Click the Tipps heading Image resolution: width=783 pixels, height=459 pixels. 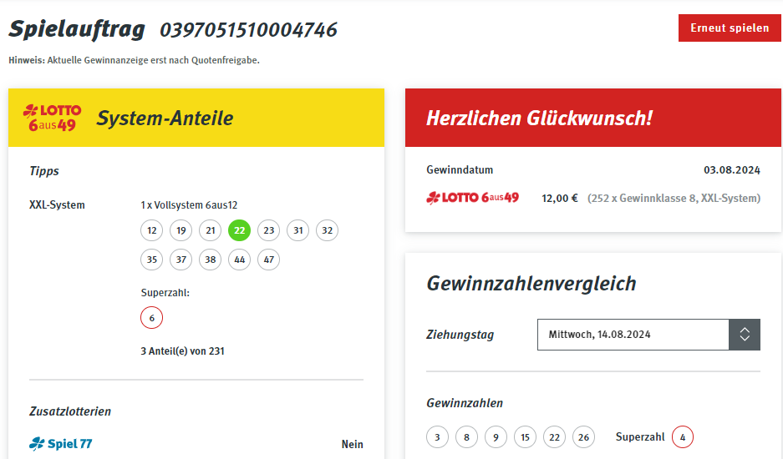coord(44,171)
